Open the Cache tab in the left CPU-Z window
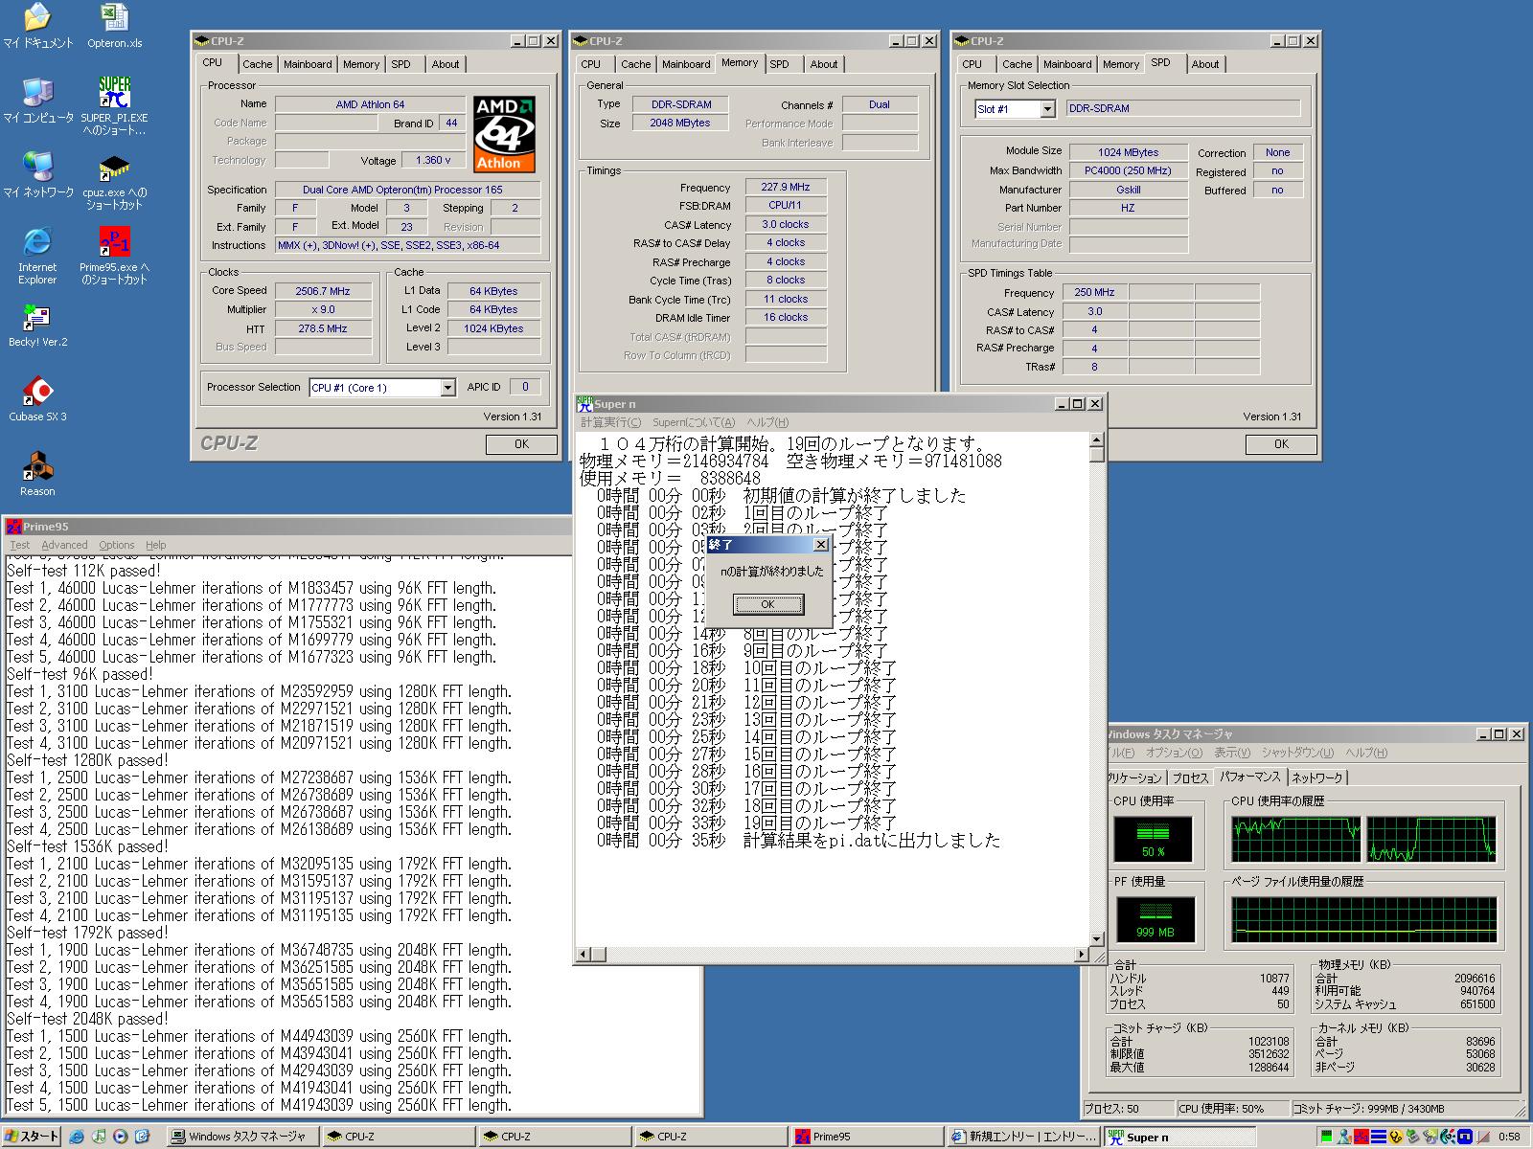 point(257,64)
